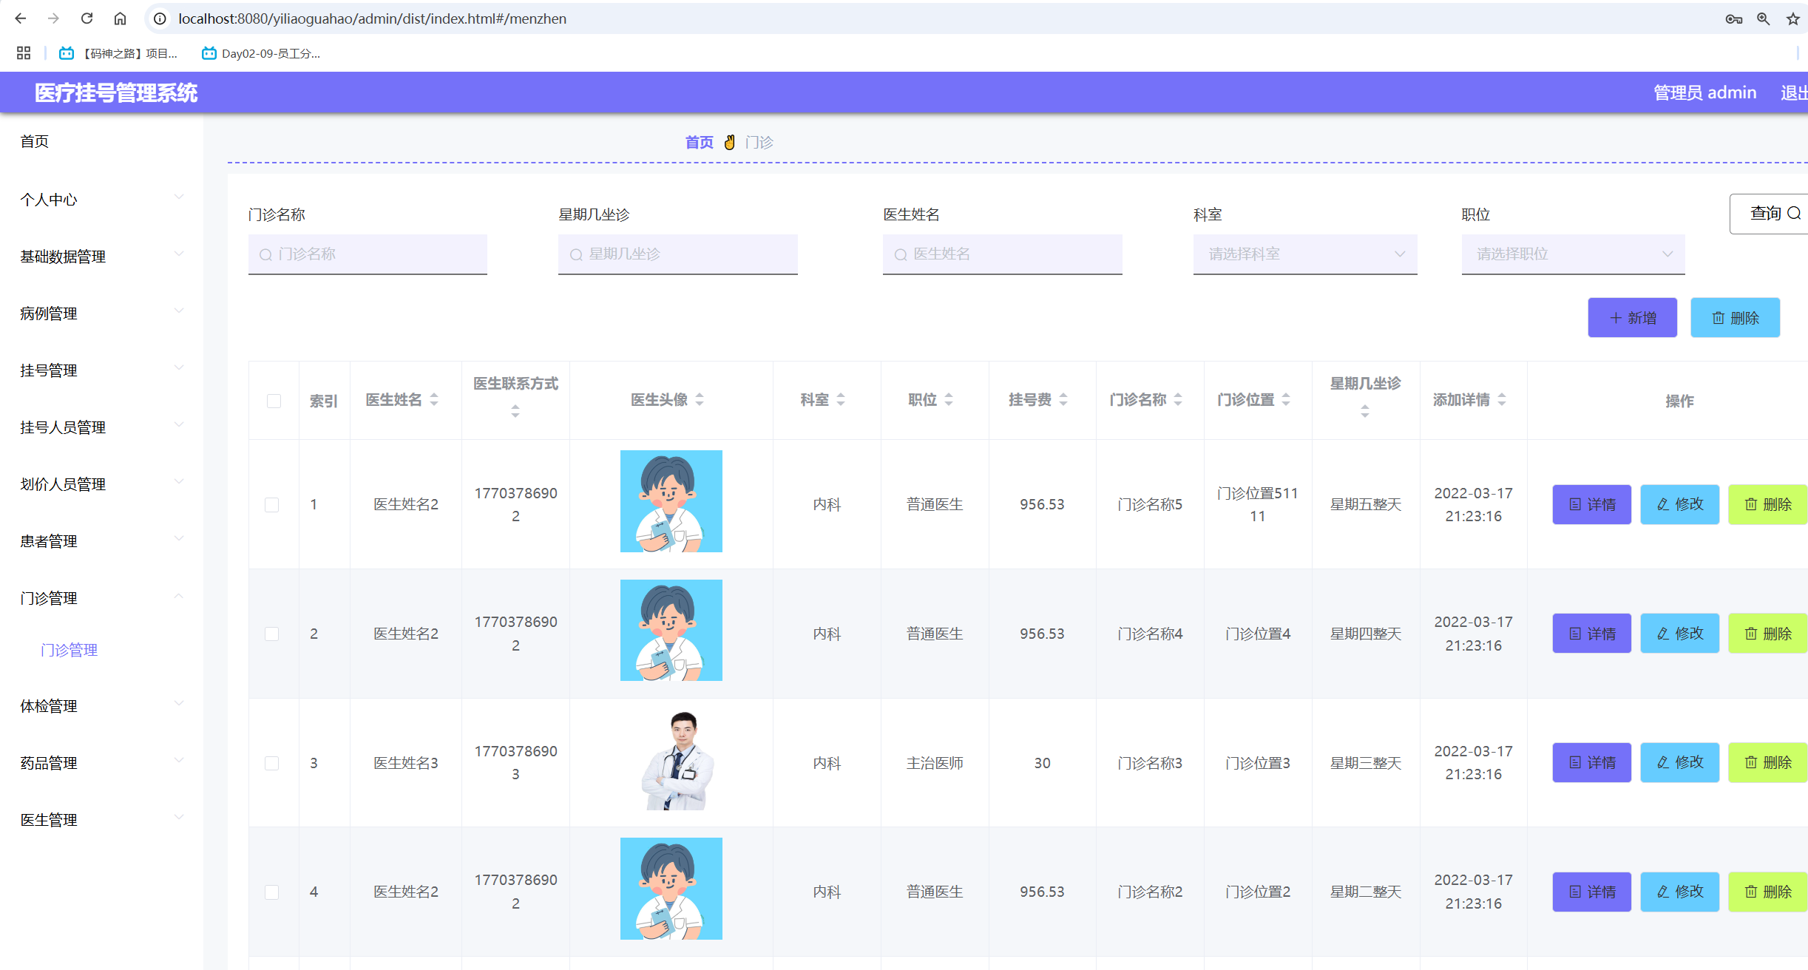Viewport: 1808px width, 970px height.
Task: Check the row 1 checkbox
Action: (272, 505)
